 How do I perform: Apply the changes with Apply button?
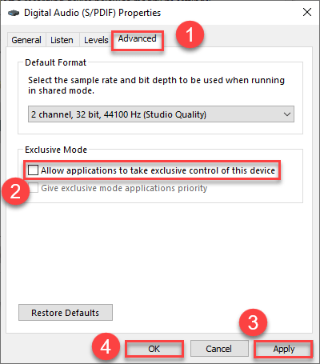click(x=283, y=349)
